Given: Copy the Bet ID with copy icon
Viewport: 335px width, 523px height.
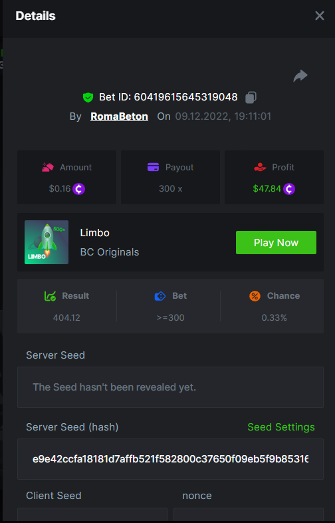Looking at the screenshot, I should click(x=251, y=97).
